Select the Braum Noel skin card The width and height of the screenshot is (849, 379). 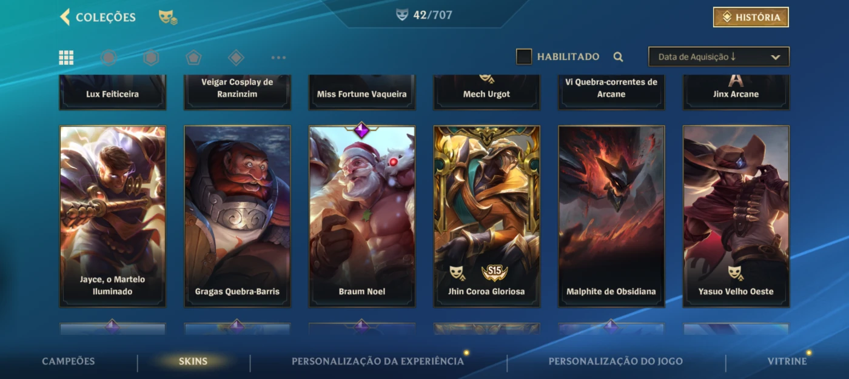pyautogui.click(x=362, y=216)
